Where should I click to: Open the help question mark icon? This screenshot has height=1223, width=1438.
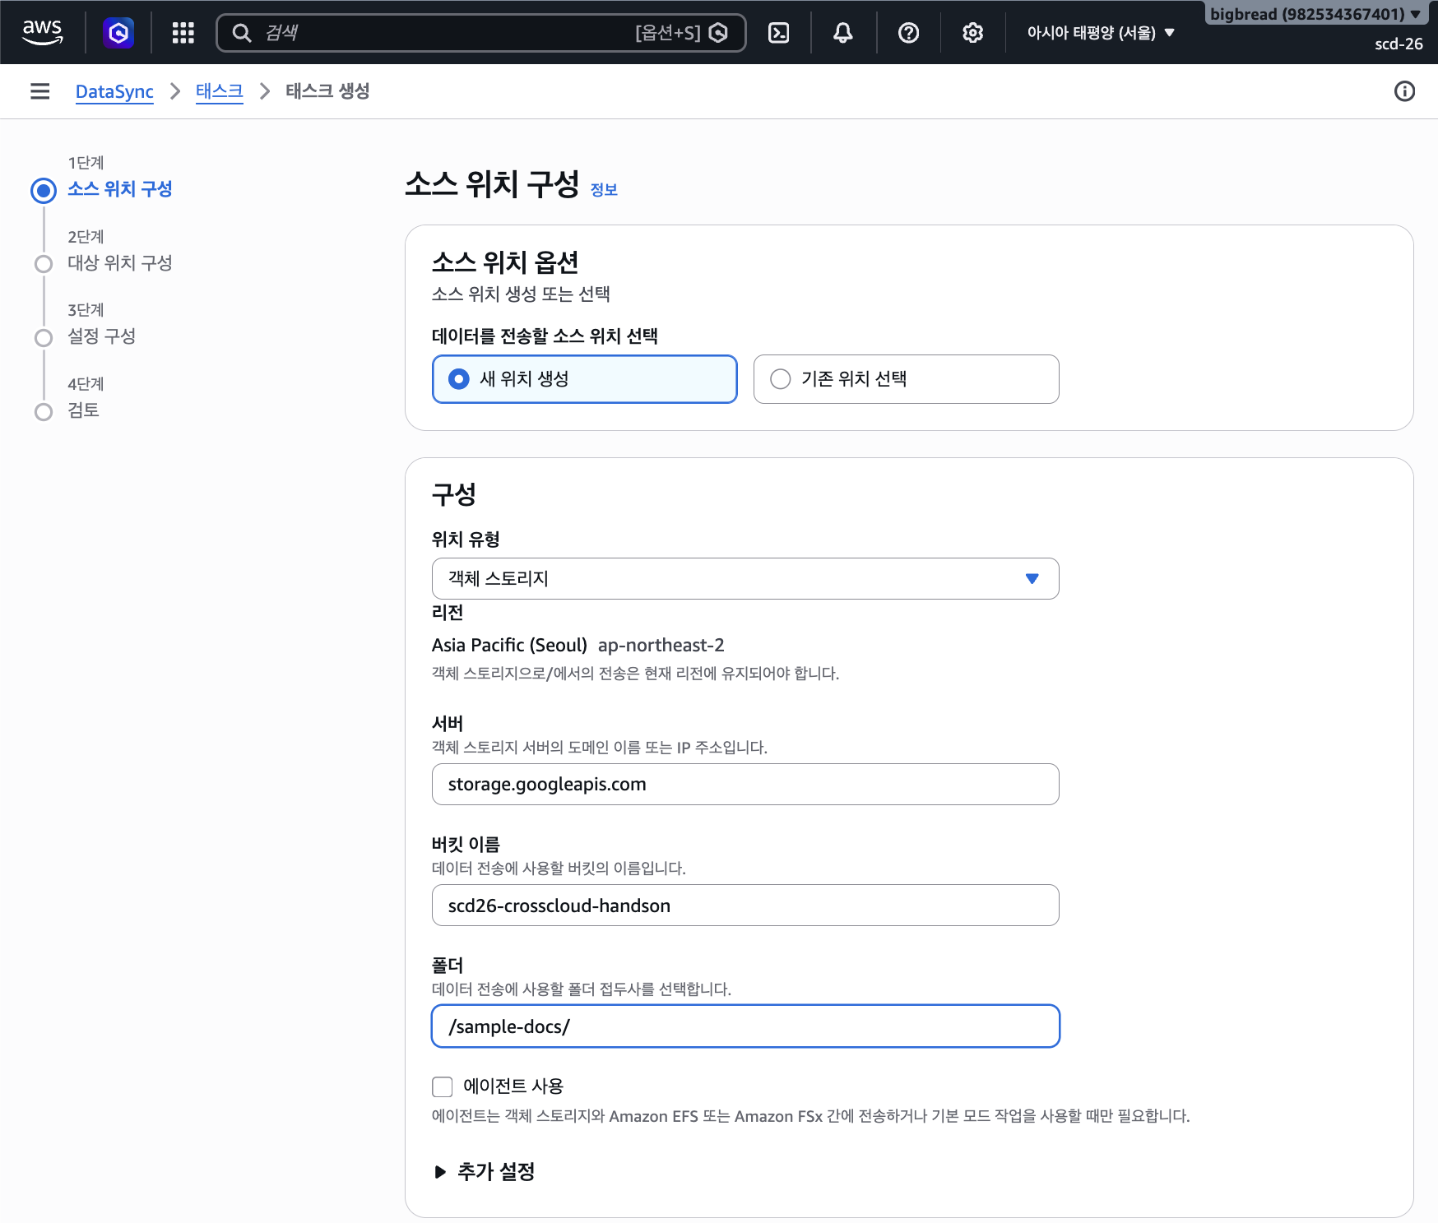(x=908, y=33)
